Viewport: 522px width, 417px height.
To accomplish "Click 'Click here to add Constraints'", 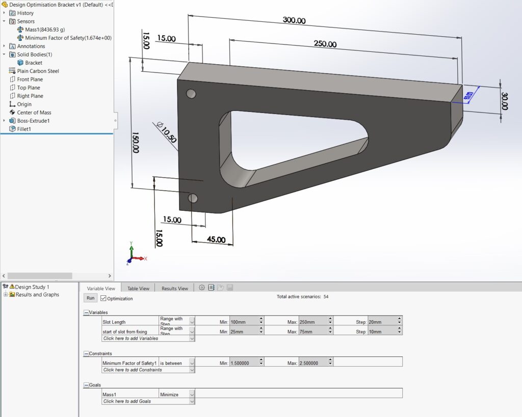I will (133, 370).
